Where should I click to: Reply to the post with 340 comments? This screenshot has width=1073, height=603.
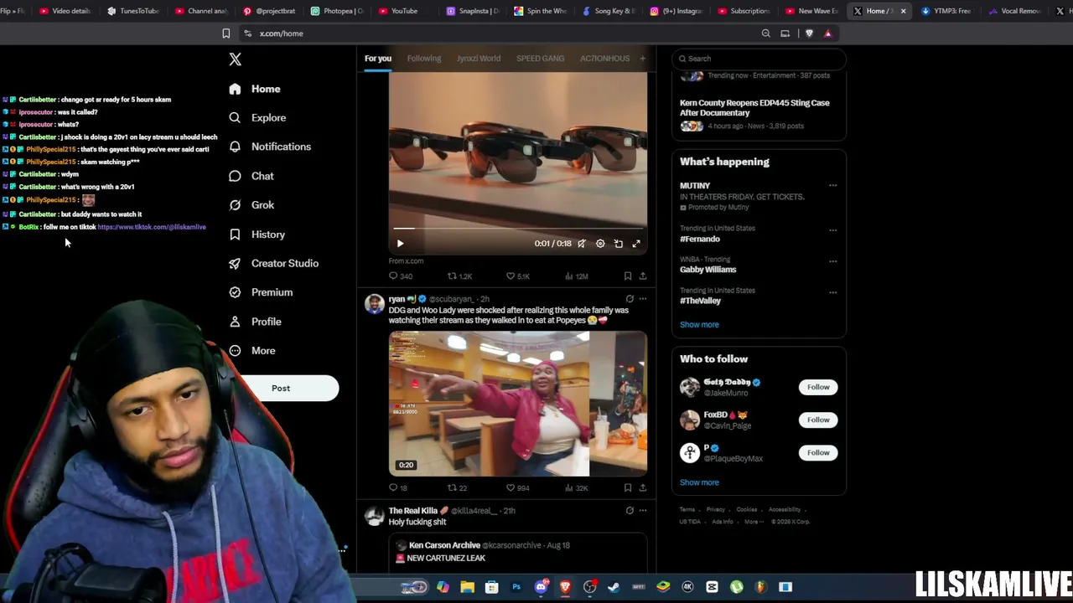pyautogui.click(x=401, y=276)
